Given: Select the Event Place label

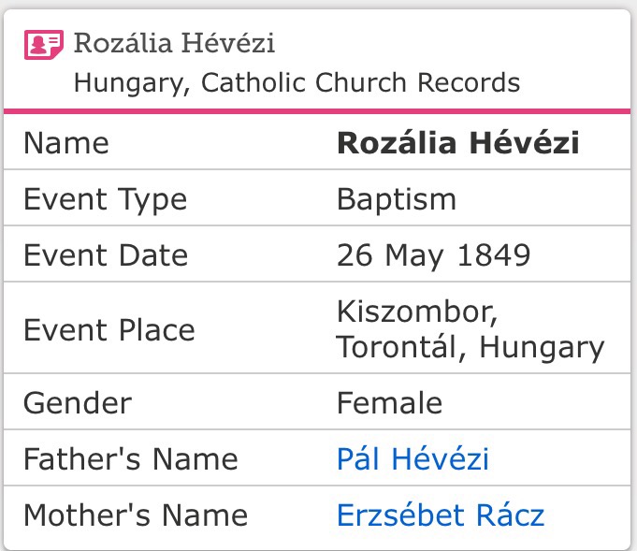Looking at the screenshot, I should 109,329.
